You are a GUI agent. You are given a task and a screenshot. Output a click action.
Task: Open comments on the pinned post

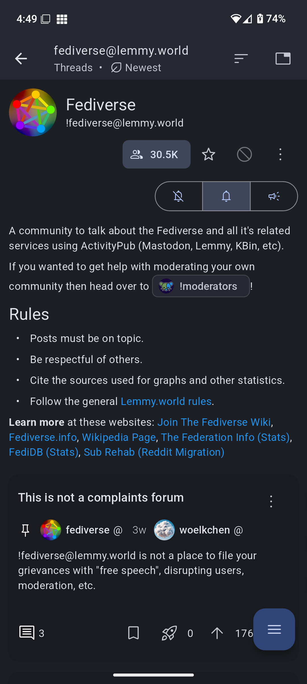click(32, 633)
